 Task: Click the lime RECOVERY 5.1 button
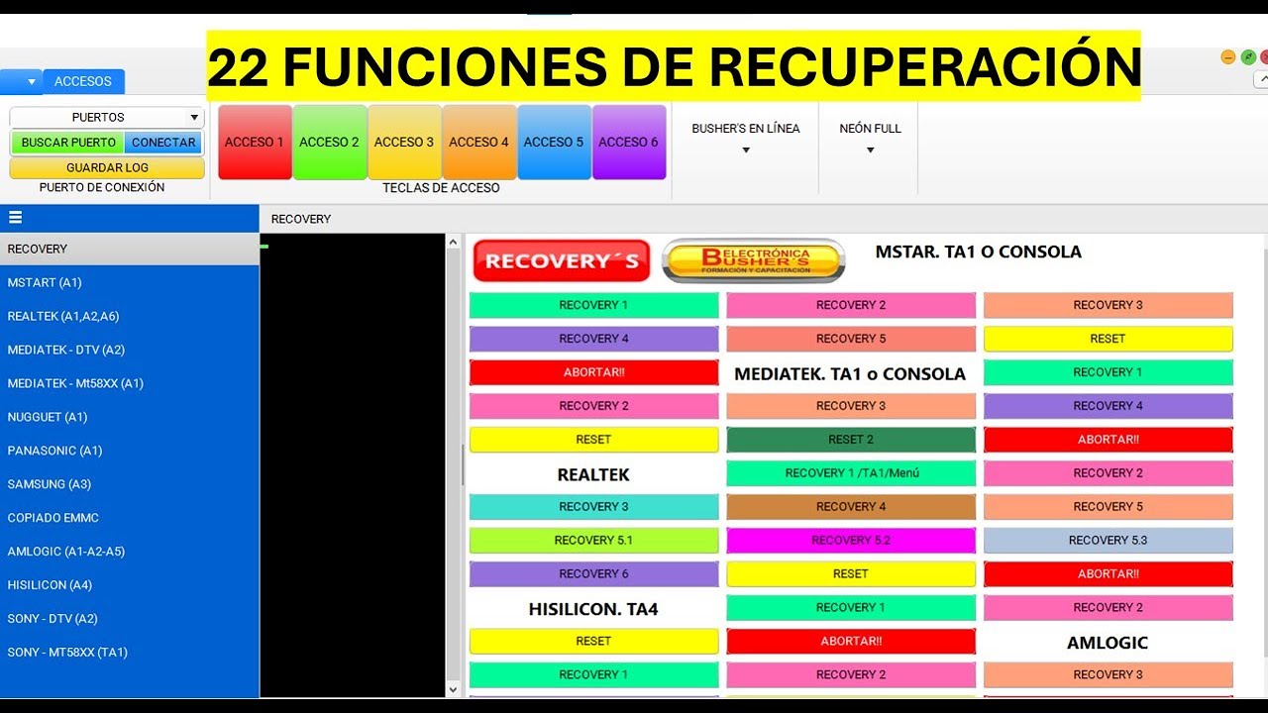click(593, 541)
